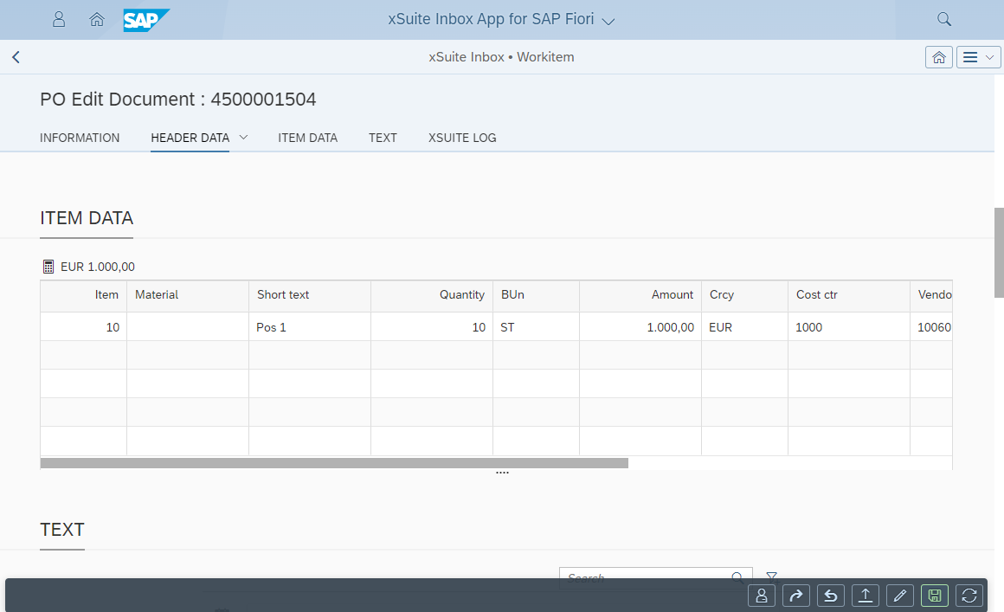The image size is (1004, 612).
Task: Open the hamburger menu dropdown at top right
Action: coord(978,57)
